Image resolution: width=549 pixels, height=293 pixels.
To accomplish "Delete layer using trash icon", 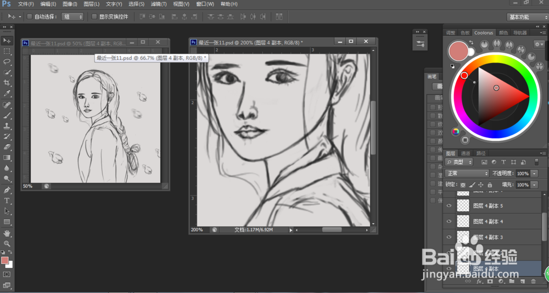I will point(534,281).
